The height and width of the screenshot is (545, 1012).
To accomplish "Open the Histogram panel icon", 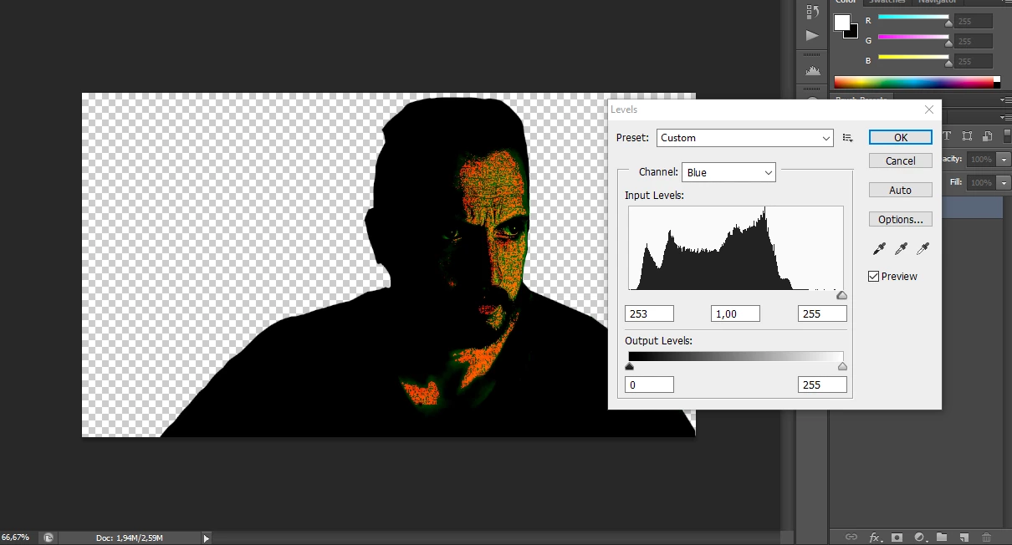I will [812, 71].
